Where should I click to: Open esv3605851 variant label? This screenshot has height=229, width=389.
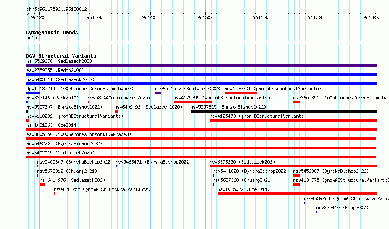pos(341,98)
